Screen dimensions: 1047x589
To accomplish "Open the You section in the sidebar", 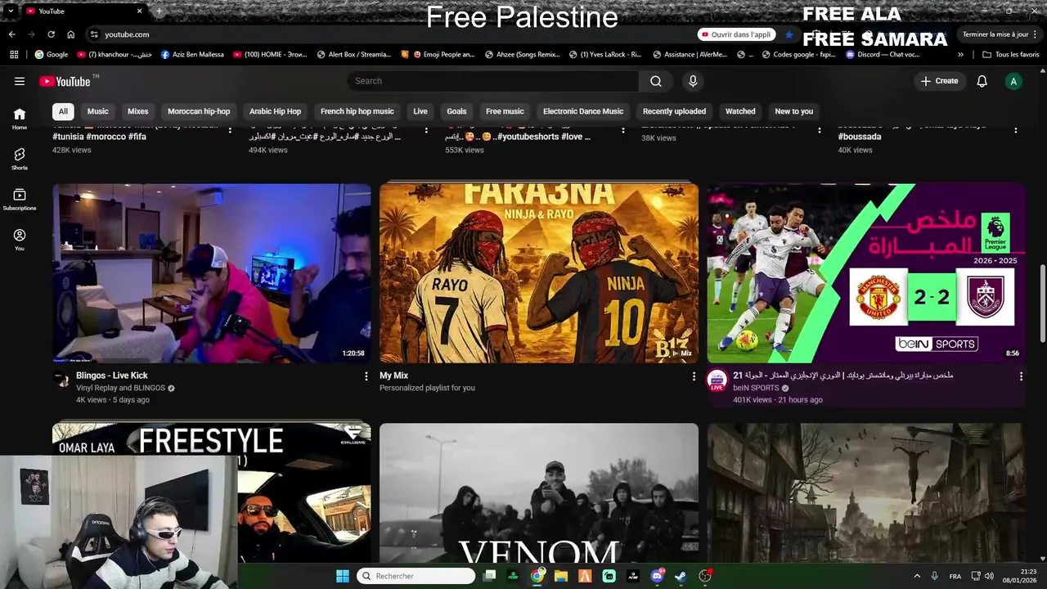I will point(20,239).
